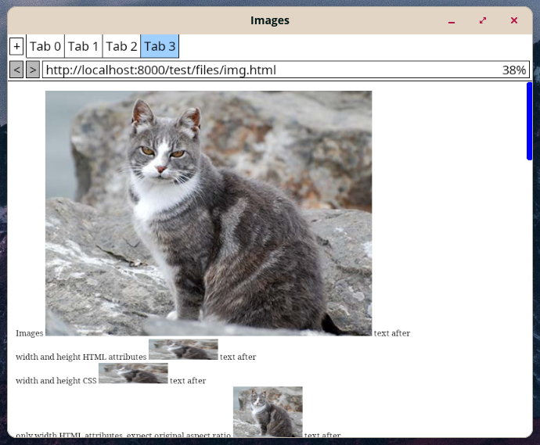Click the 'Images' text before the large photo
Image resolution: width=540 pixels, height=445 pixels.
30,333
